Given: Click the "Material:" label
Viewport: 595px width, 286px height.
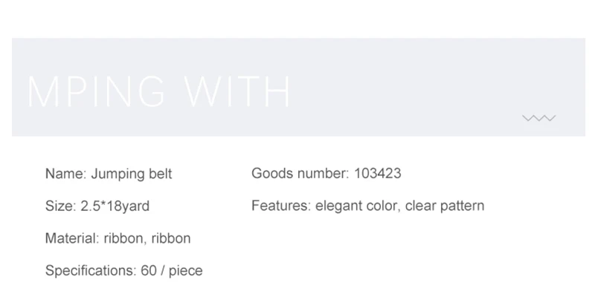Looking at the screenshot, I should click(72, 238).
